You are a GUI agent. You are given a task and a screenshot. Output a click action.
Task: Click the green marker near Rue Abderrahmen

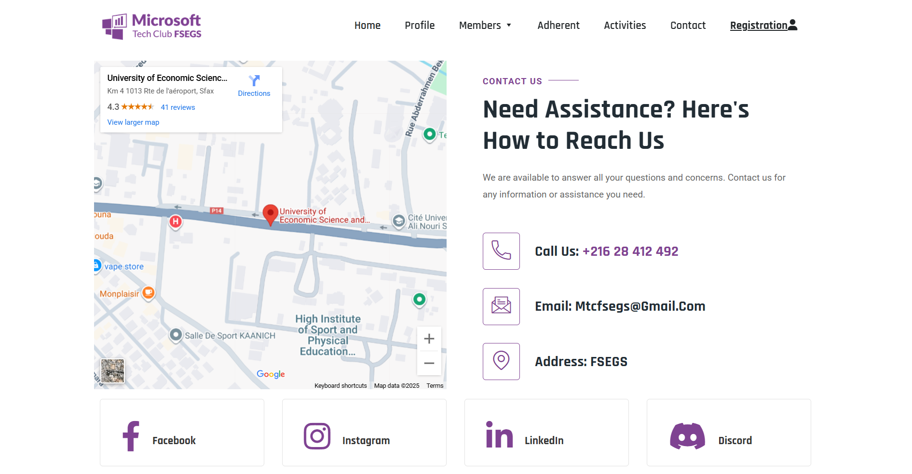point(429,134)
